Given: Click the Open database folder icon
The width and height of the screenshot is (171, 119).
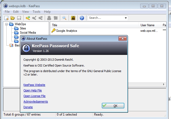Looking at the screenshot, I should click(13, 18).
